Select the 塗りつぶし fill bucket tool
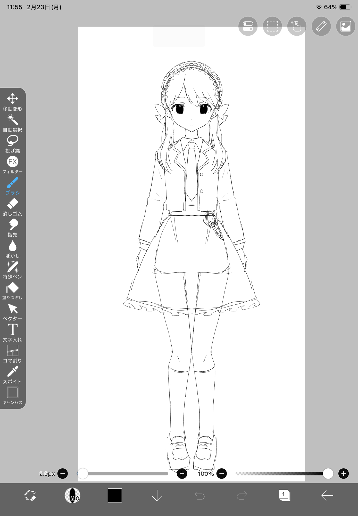This screenshot has height=516, width=358. (x=12, y=291)
